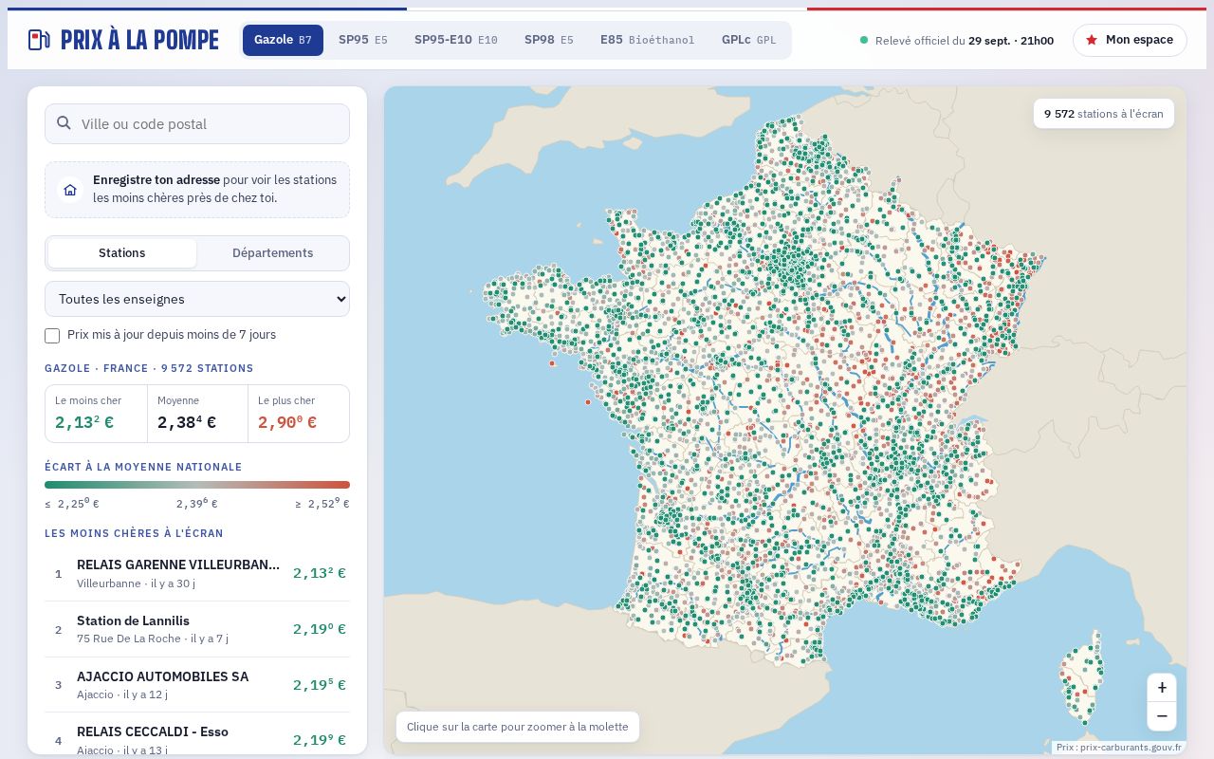The height and width of the screenshot is (759, 1214).
Task: Click the search magnifier icon
Action: pos(64,123)
